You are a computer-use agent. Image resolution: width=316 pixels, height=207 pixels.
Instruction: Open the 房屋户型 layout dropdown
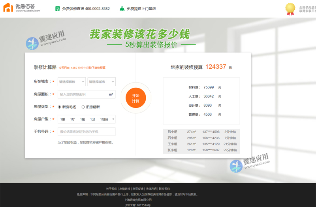pos(87,119)
